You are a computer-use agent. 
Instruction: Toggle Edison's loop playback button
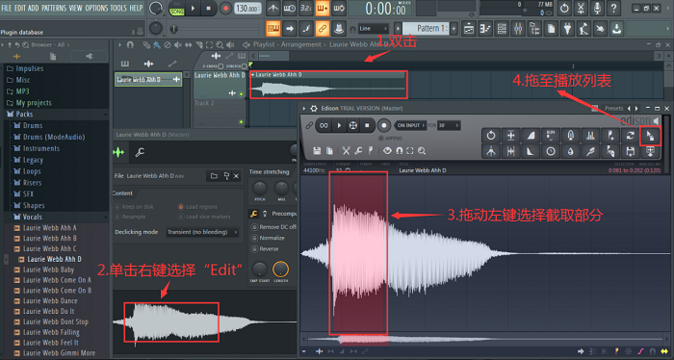tap(324, 125)
